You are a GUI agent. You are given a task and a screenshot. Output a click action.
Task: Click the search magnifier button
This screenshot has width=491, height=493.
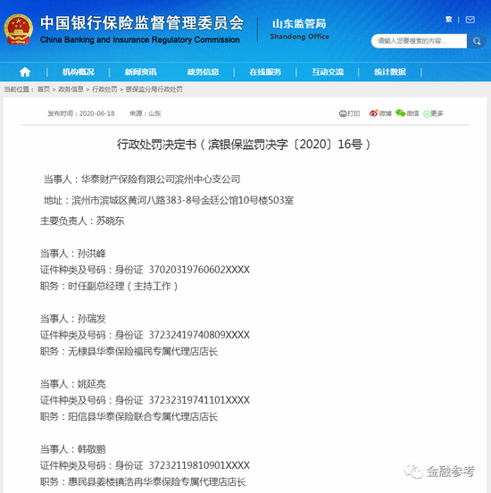click(x=476, y=41)
